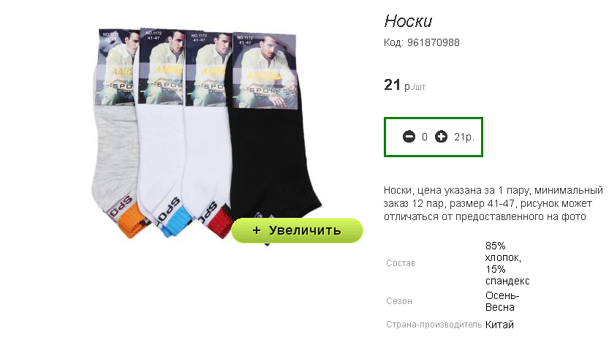
Task: Select the quantity value 0
Action: point(425,137)
